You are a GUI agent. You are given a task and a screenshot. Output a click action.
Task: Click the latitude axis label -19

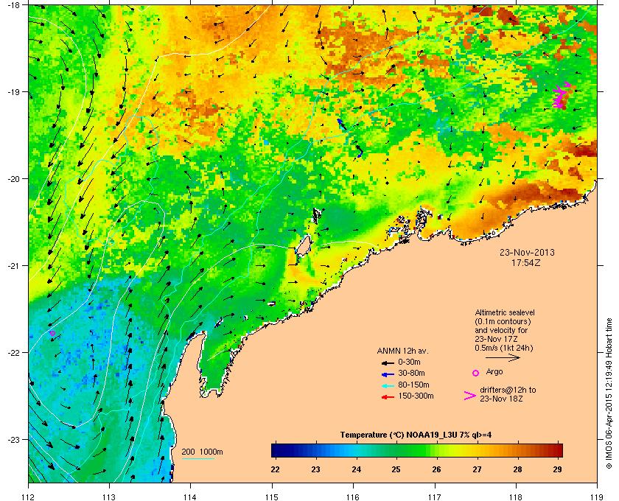click(x=13, y=92)
